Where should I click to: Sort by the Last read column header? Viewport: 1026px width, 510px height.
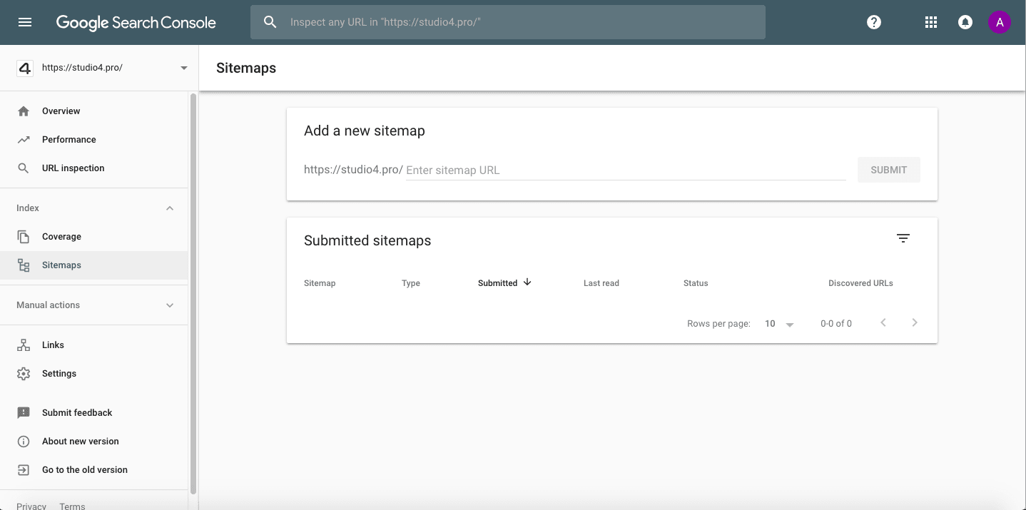601,283
